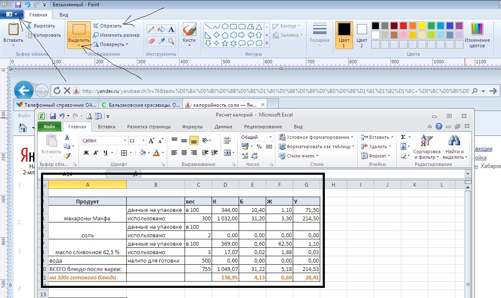Toggle Underline Ч in the Excel window

tap(106, 153)
